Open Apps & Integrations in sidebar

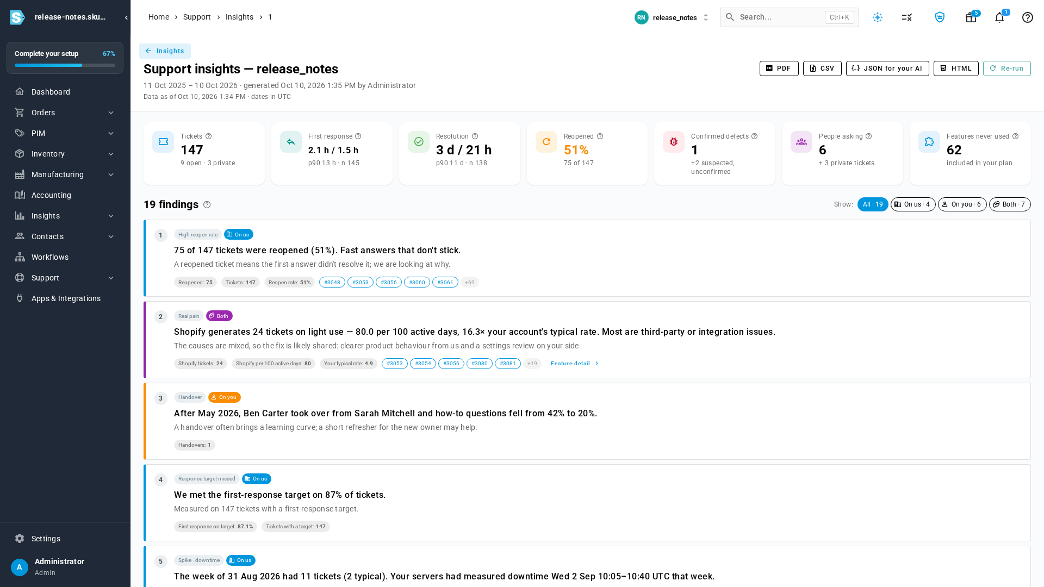click(x=65, y=298)
